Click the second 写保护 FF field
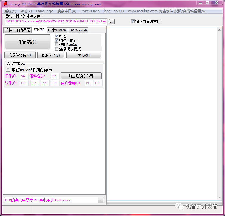 (35, 83)
